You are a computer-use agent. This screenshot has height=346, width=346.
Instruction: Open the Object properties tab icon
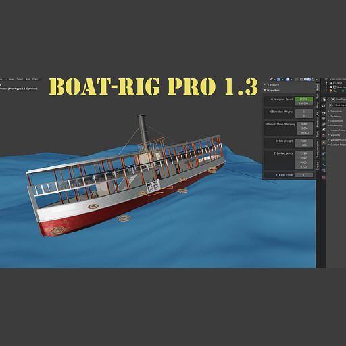pos(324,143)
